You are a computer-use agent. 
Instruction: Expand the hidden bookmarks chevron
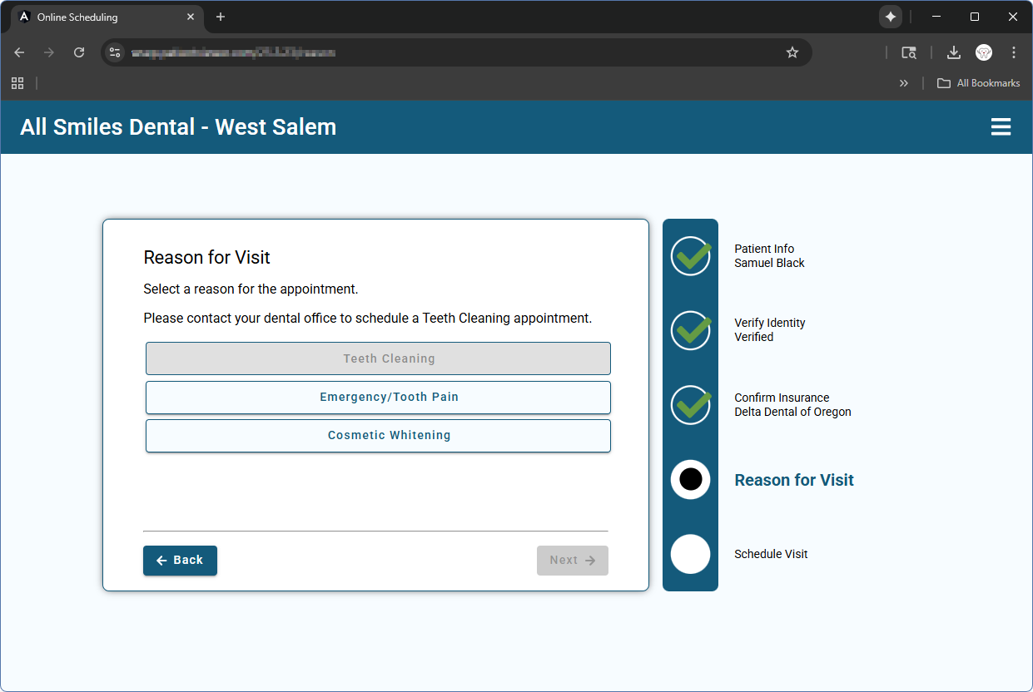904,83
